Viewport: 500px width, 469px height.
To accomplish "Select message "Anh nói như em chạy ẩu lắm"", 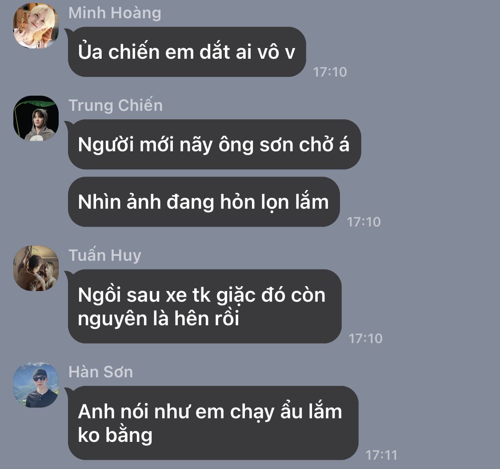I will (x=213, y=423).
